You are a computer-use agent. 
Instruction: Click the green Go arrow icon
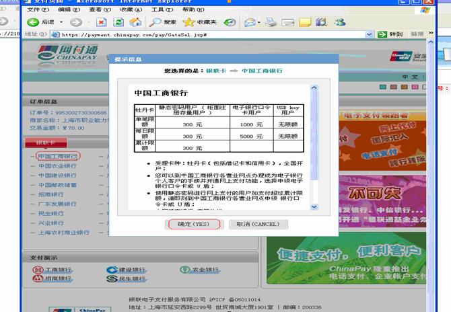click(x=382, y=34)
